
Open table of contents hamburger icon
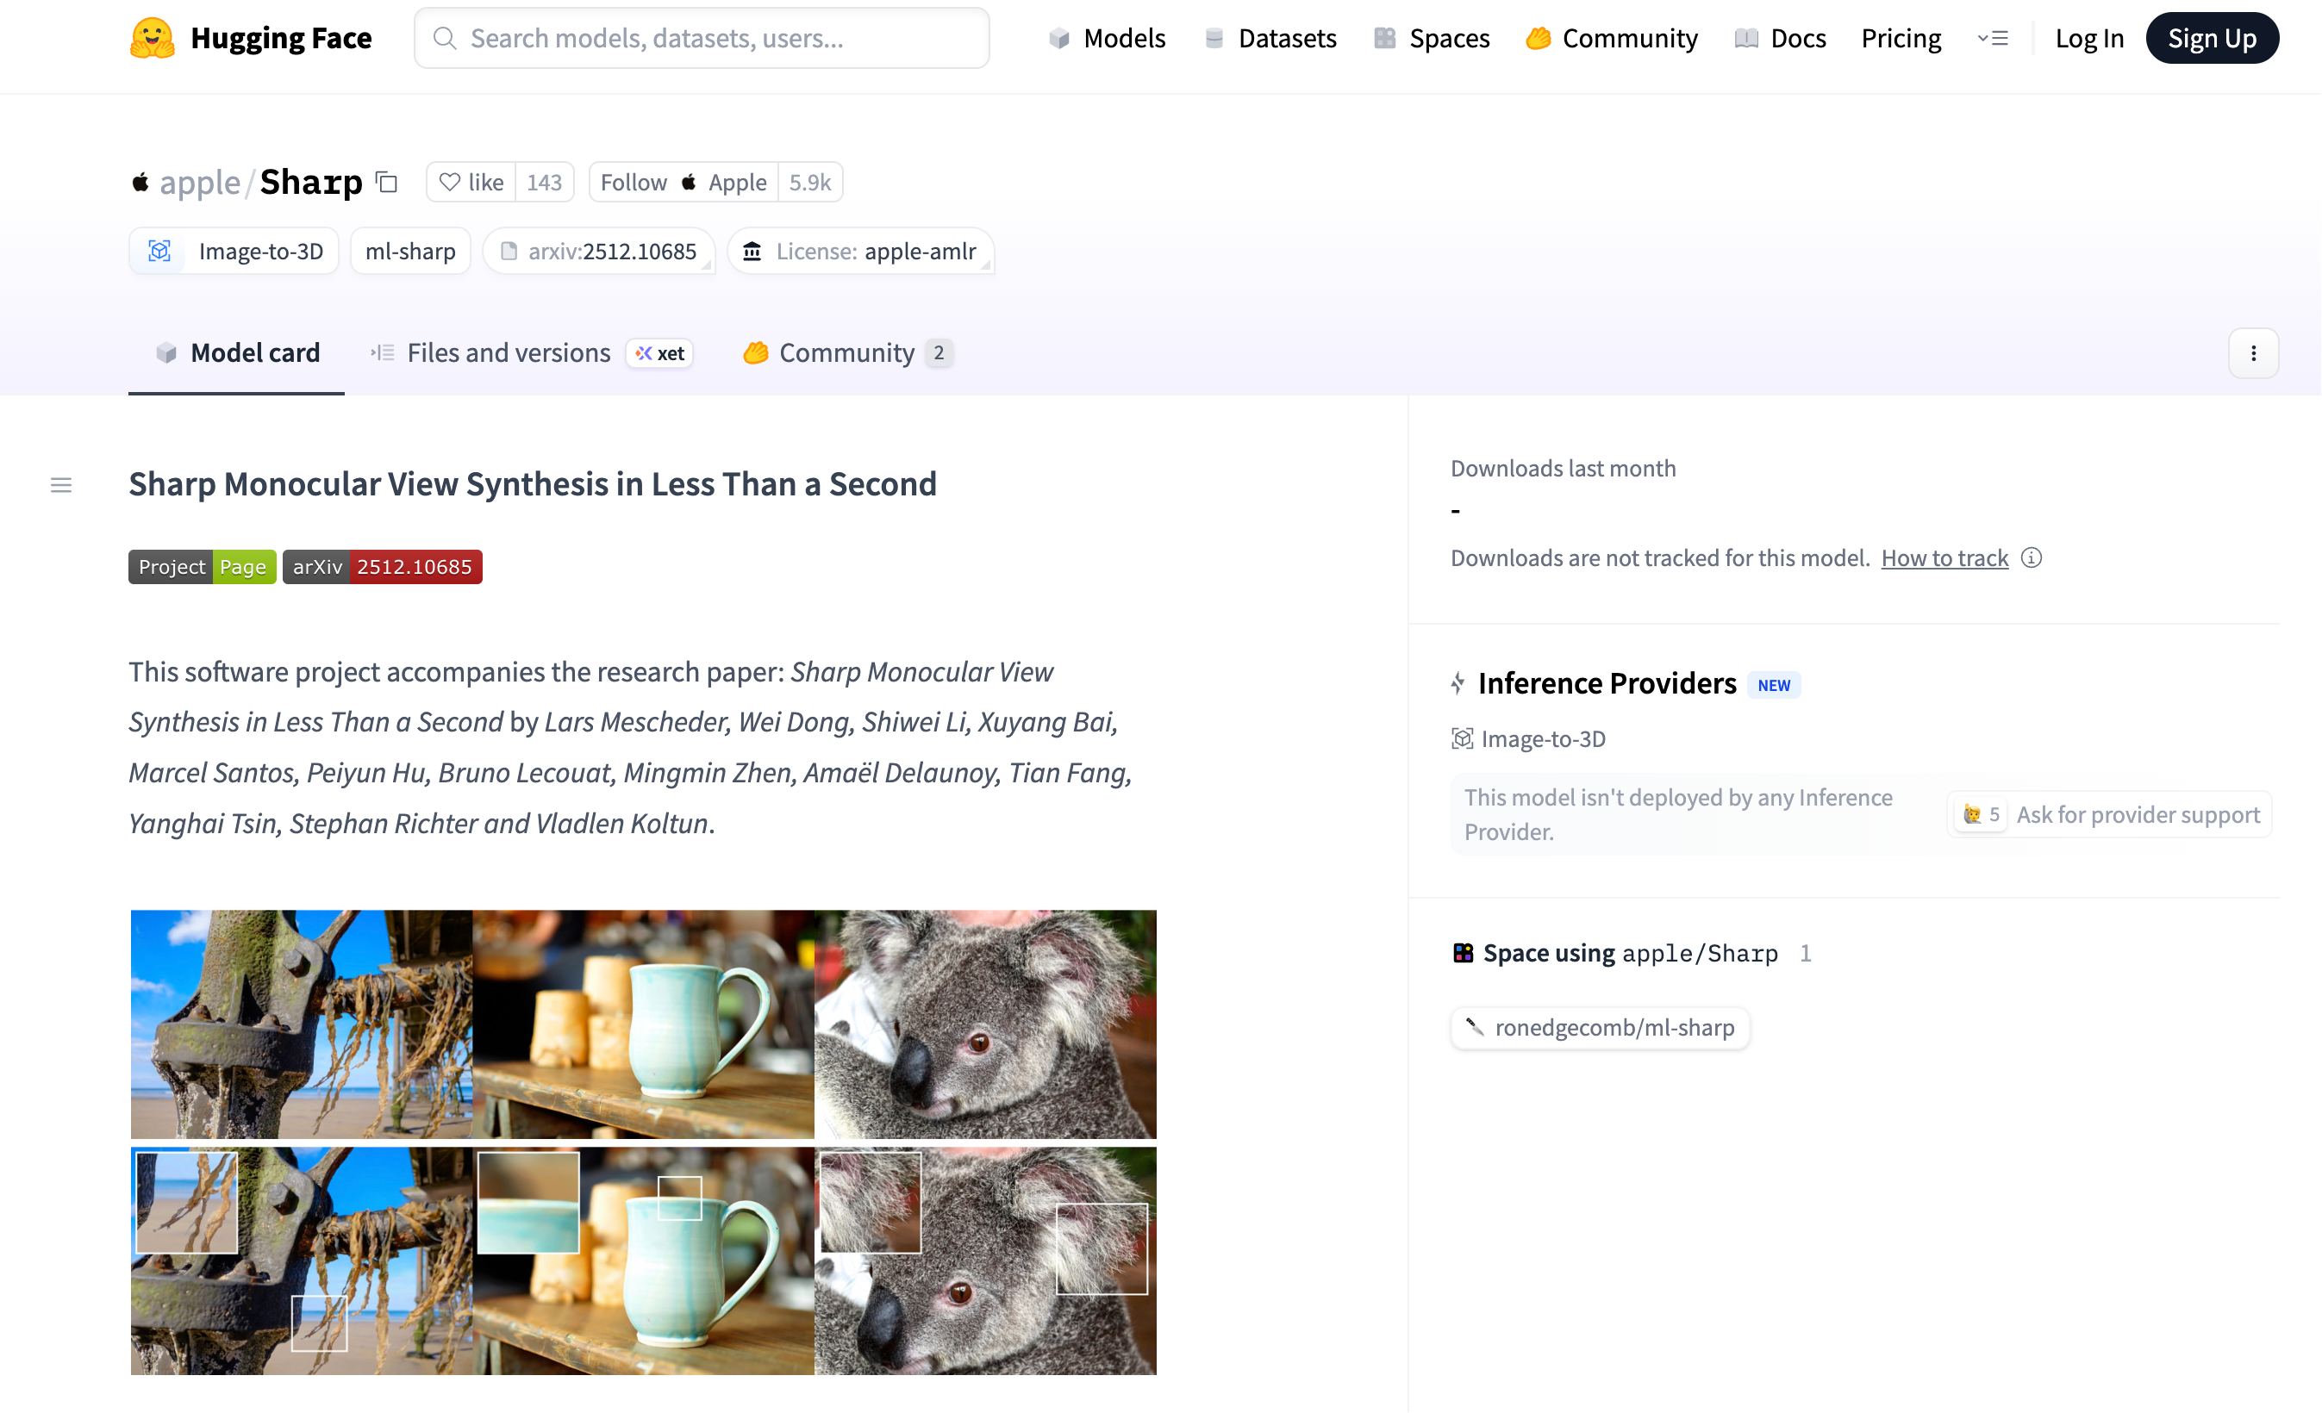tap(61, 485)
